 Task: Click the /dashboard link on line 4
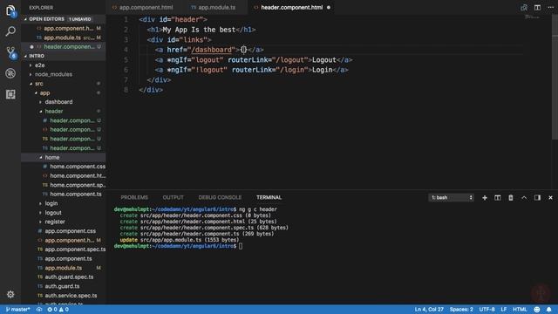[x=211, y=50]
